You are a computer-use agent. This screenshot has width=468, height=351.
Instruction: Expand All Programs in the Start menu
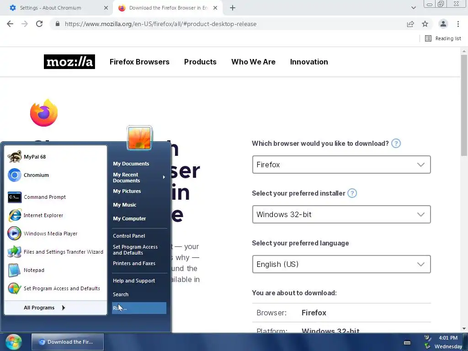click(44, 308)
